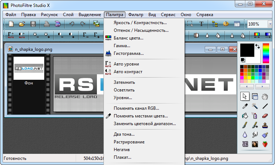
Task: Save with the floppy disk icon
Action: (x=33, y=24)
